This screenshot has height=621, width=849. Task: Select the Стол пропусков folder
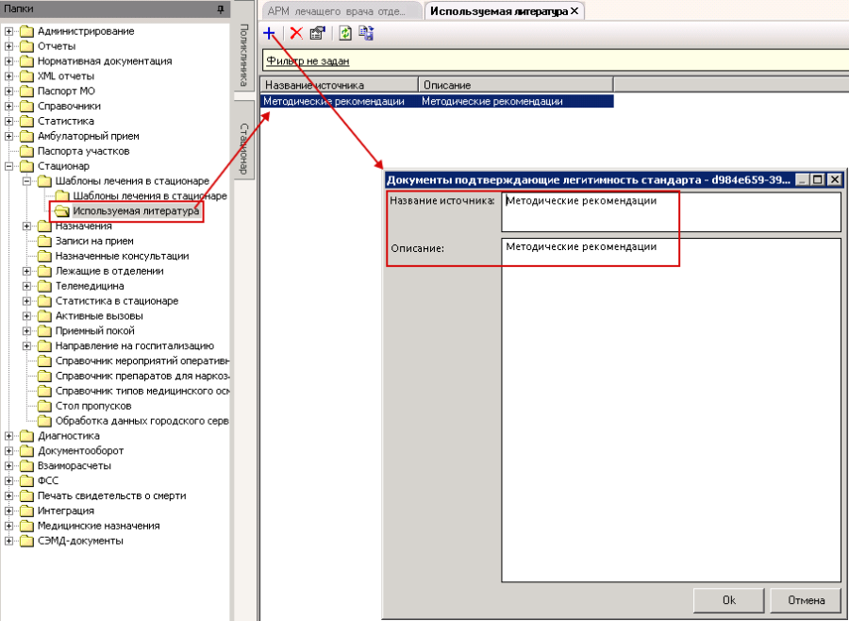point(93,406)
